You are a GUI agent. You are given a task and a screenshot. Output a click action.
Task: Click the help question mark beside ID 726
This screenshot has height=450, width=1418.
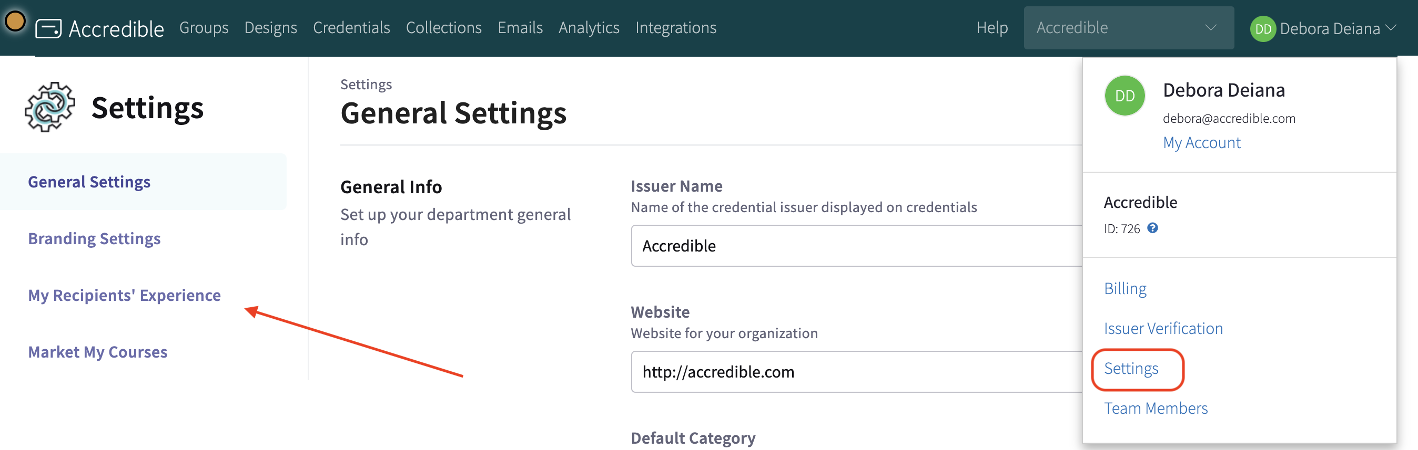click(1152, 228)
